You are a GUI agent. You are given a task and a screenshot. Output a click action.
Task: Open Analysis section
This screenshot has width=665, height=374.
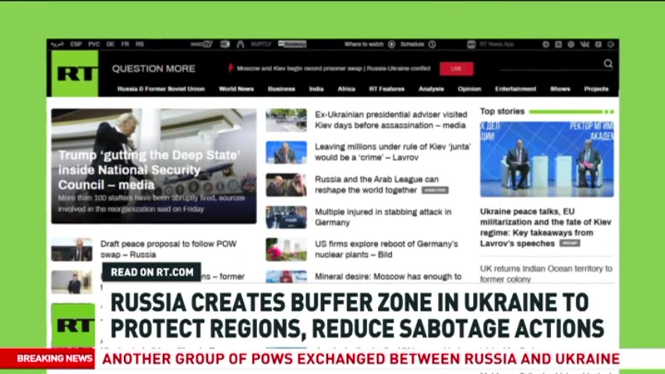click(x=431, y=89)
